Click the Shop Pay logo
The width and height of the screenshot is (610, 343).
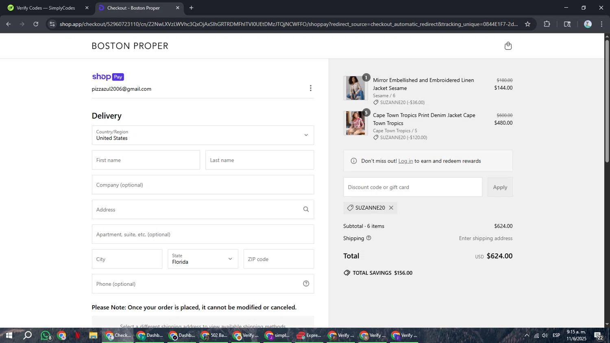click(108, 77)
